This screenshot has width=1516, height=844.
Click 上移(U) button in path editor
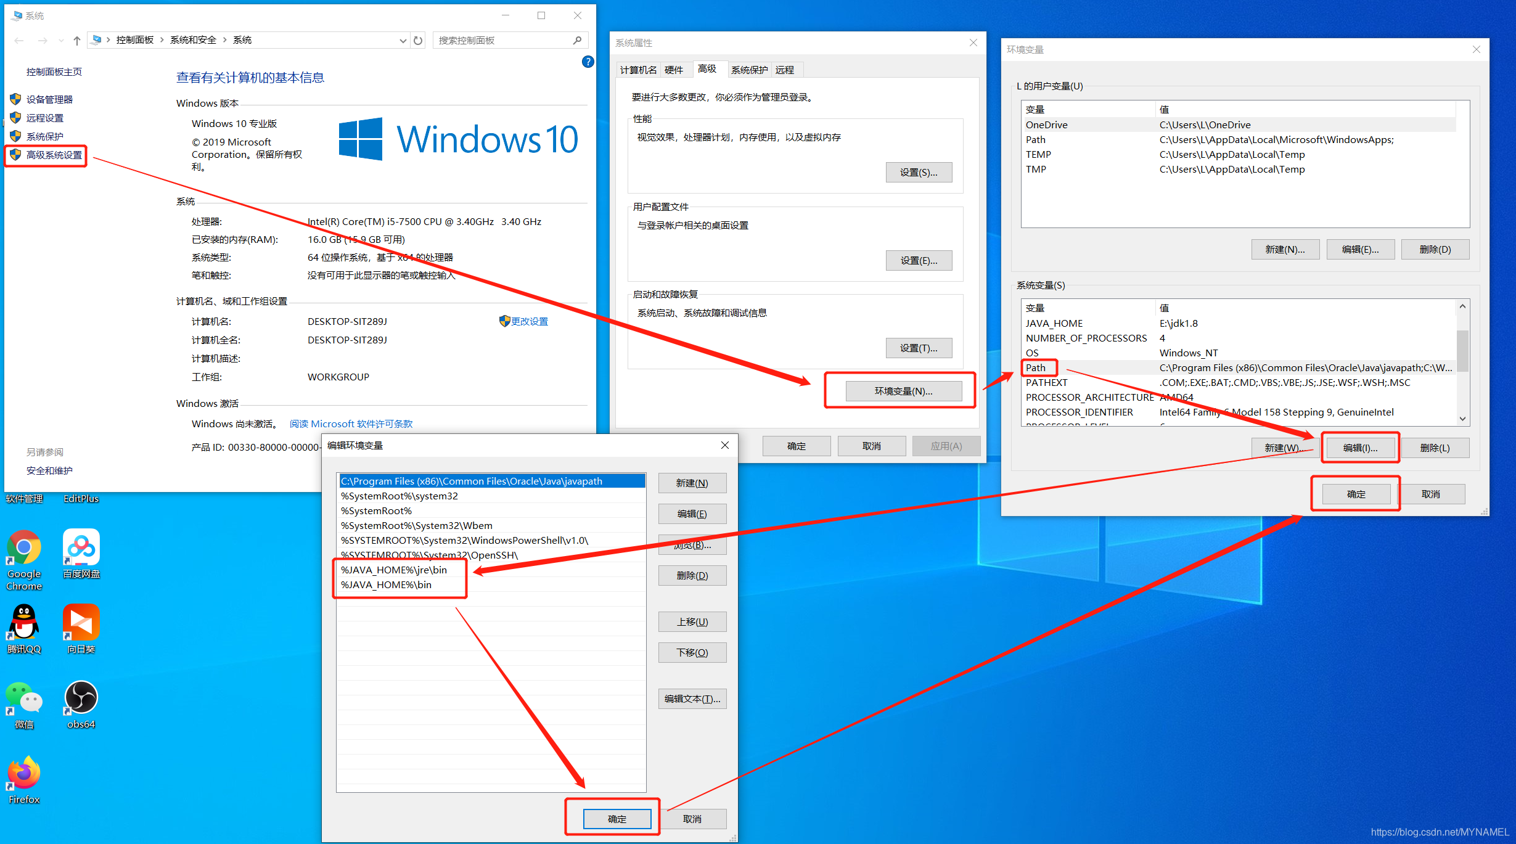click(692, 622)
